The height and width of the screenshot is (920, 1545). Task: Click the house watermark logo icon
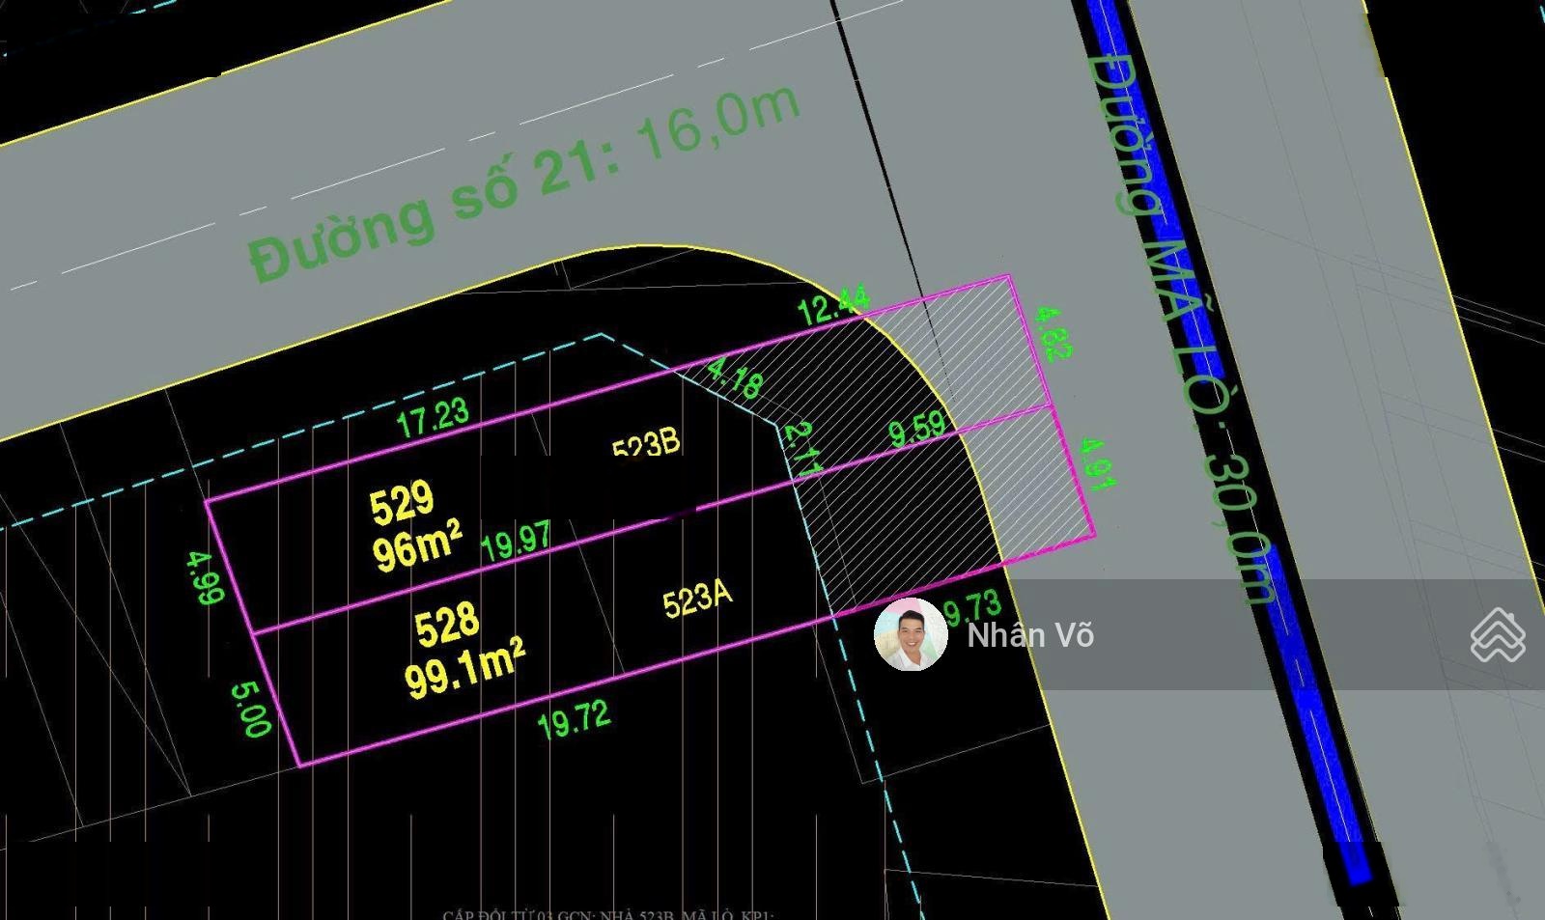tap(1497, 635)
